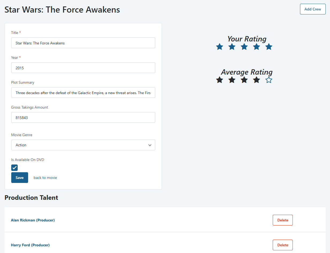This screenshot has height=253, width=330.
Task: Follow the back to movie link
Action: (45, 178)
